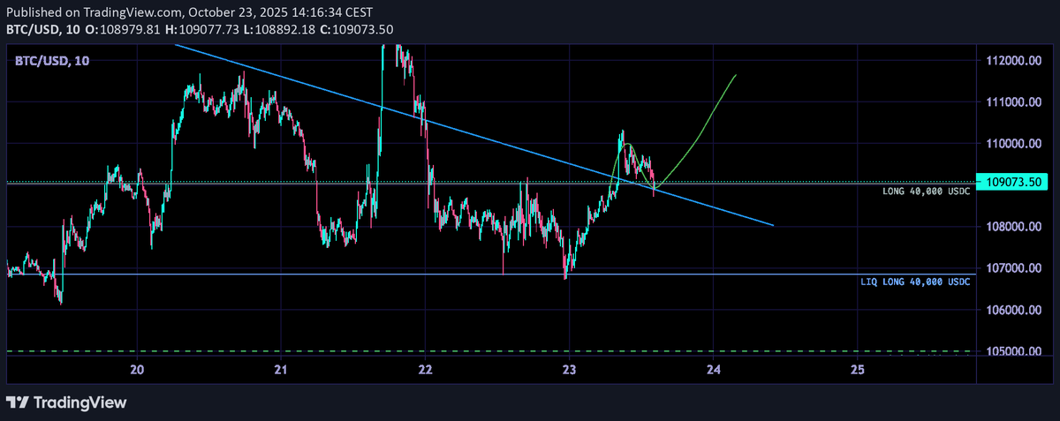This screenshot has width=1060, height=421.
Task: Click the date label 20 on time axis
Action: click(137, 369)
